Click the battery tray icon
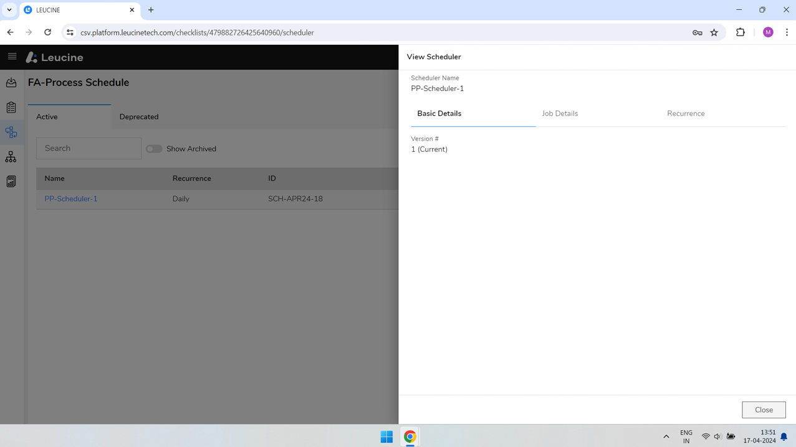This screenshot has height=447, width=796. (731, 436)
